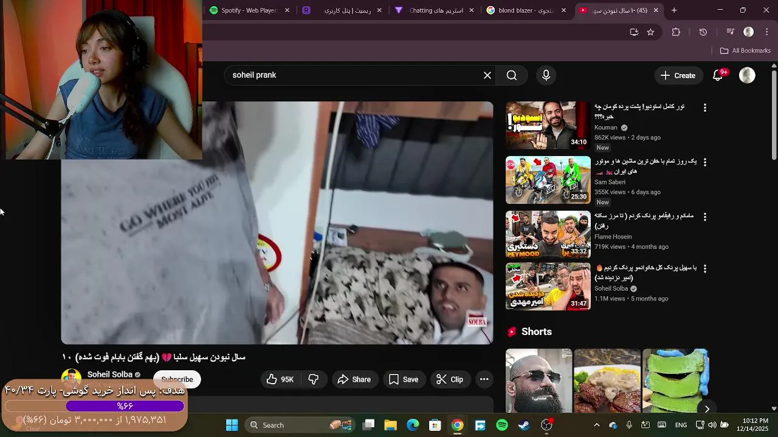Open Microsoft Store from the taskbar
The image size is (778, 437).
(435, 425)
